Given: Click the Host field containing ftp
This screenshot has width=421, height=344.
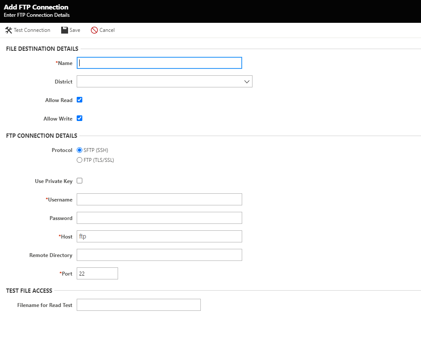Looking at the screenshot, I should tap(159, 236).
